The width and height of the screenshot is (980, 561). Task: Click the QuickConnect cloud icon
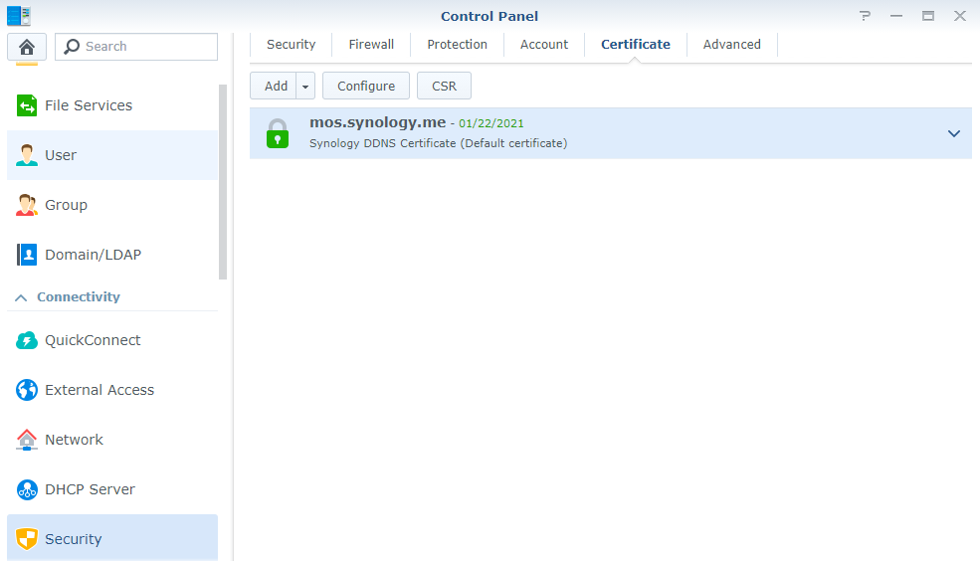tap(27, 340)
